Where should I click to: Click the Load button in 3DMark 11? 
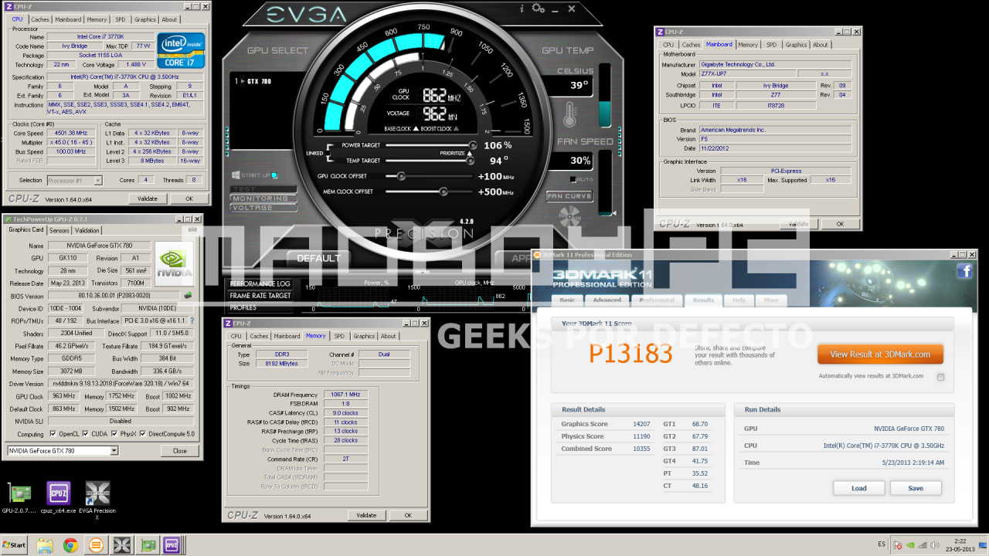(858, 488)
